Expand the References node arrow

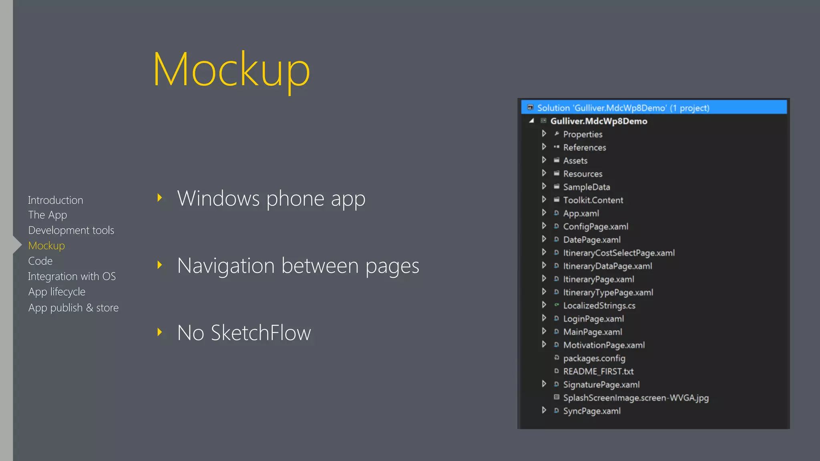(x=544, y=146)
